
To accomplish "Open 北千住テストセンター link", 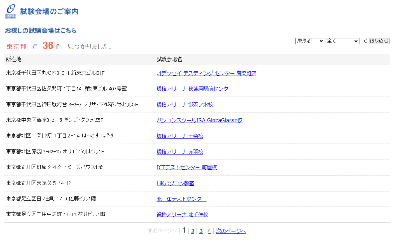I will [x=181, y=199].
